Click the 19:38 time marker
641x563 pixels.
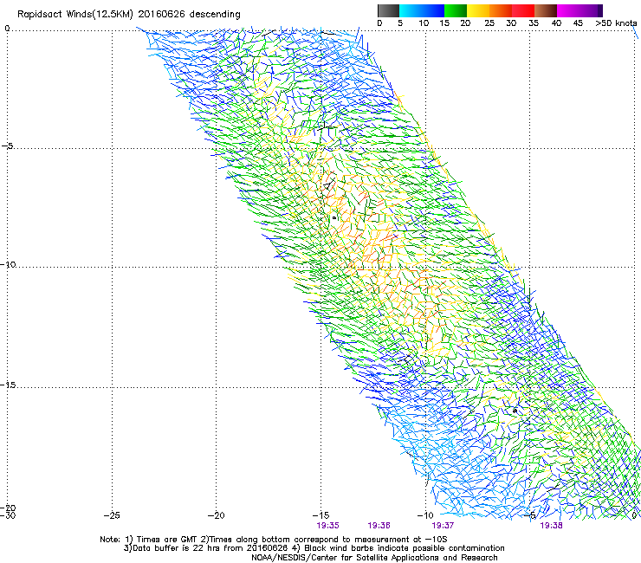[551, 526]
